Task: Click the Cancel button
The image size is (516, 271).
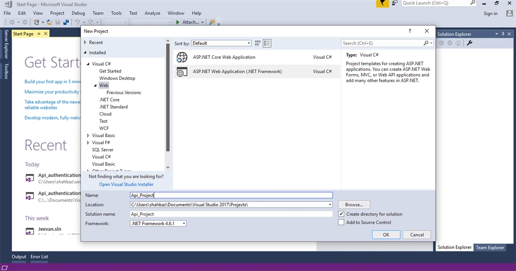Action: pos(417,234)
